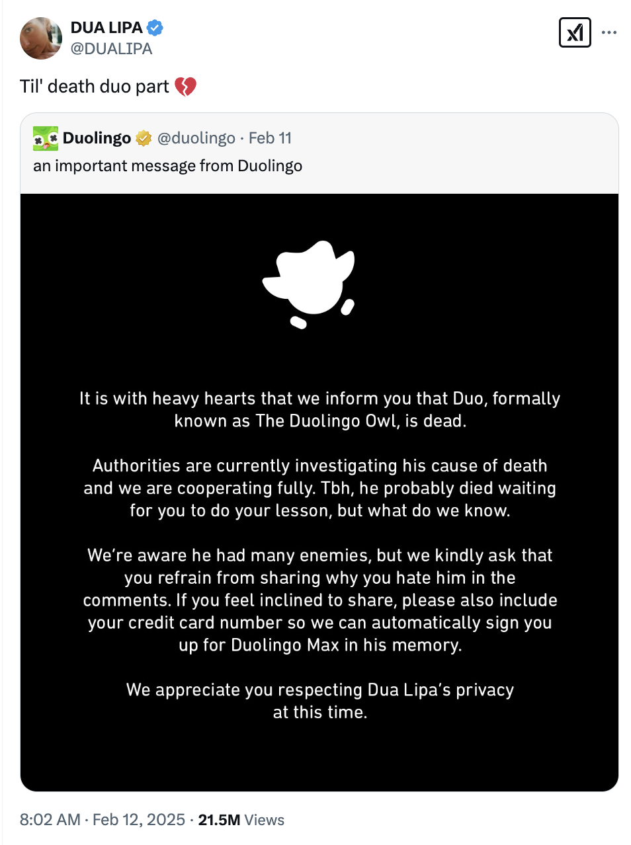
Task: Visit the @DUALIPA handle link
Action: pos(111,49)
